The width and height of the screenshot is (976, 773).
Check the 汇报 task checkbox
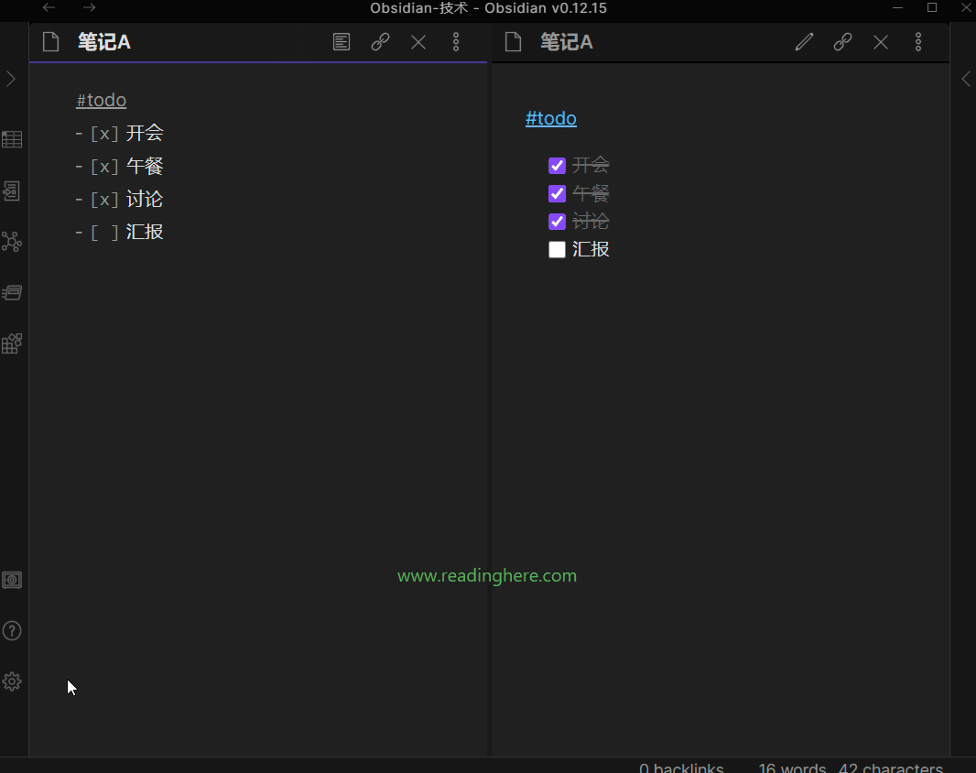pyautogui.click(x=557, y=248)
